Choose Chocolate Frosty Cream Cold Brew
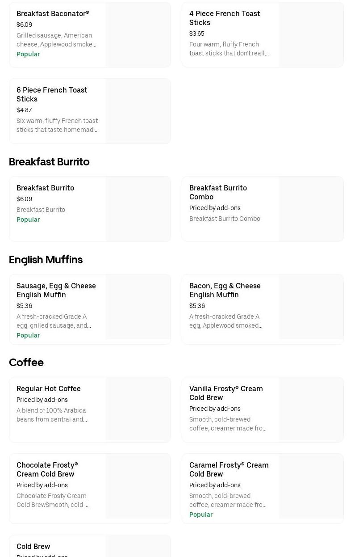359x557 pixels. click(47, 469)
